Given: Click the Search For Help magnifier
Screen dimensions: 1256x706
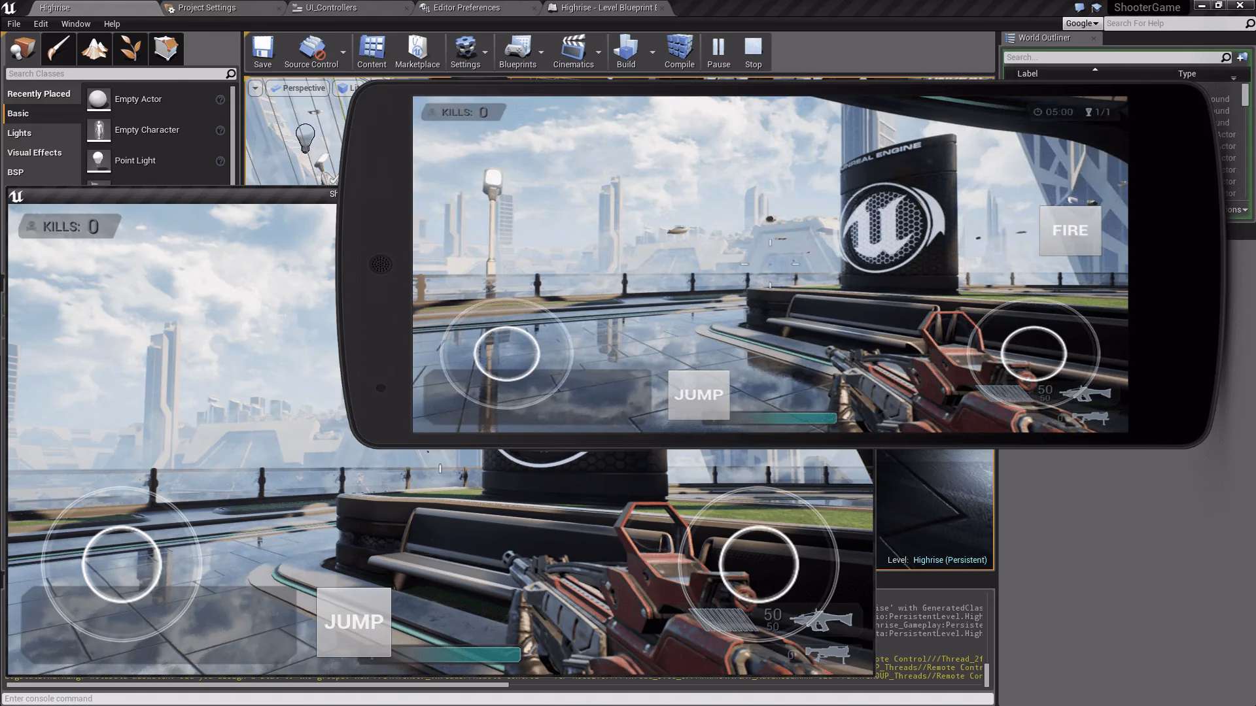Looking at the screenshot, I should 1249,24.
